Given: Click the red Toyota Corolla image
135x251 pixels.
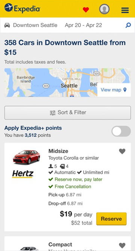Looking at the screenshot, I should (x=27, y=157).
